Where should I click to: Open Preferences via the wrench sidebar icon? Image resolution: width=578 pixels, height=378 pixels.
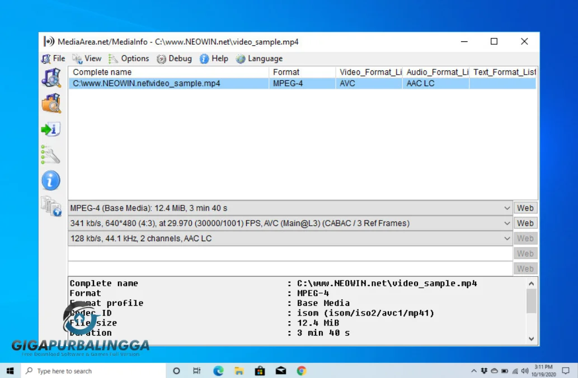tap(51, 155)
